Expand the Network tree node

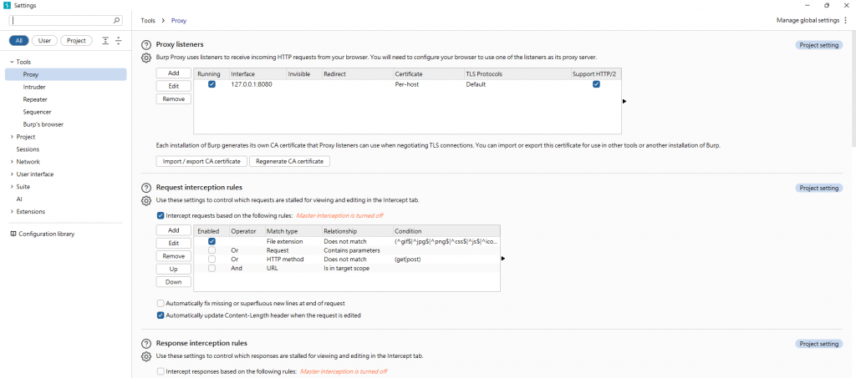click(12, 162)
